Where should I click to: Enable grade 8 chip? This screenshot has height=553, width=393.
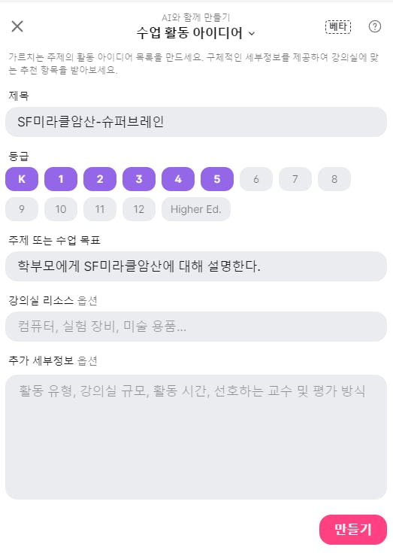click(334, 179)
